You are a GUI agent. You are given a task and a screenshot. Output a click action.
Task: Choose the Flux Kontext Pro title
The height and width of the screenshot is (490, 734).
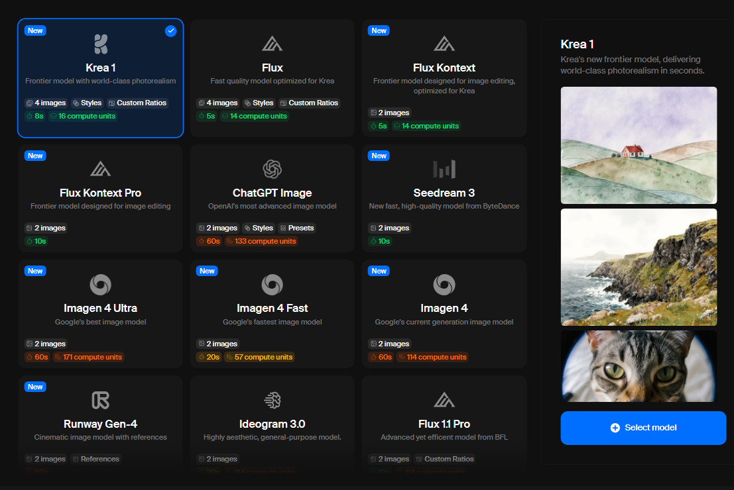[x=101, y=193]
